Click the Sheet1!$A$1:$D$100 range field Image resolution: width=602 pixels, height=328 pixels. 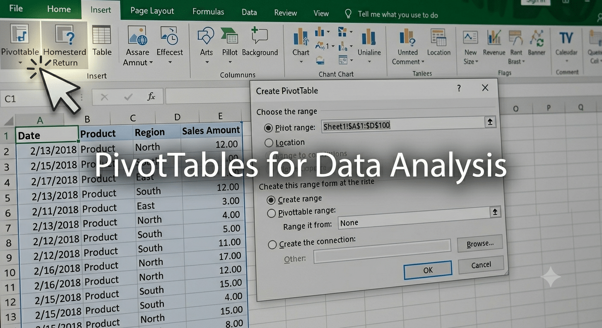(x=403, y=124)
